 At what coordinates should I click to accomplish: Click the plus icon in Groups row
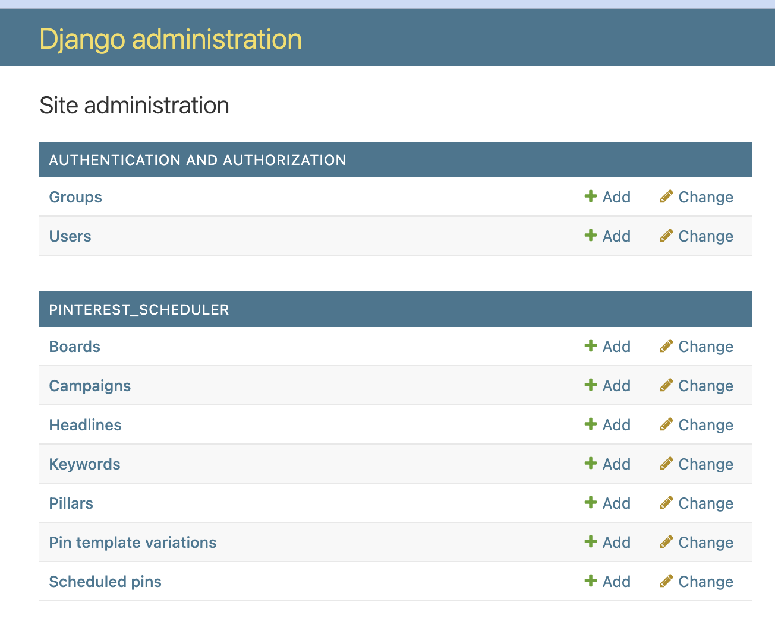coord(590,196)
